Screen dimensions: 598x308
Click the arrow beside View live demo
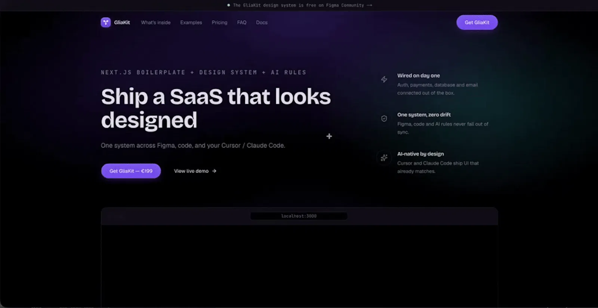214,171
